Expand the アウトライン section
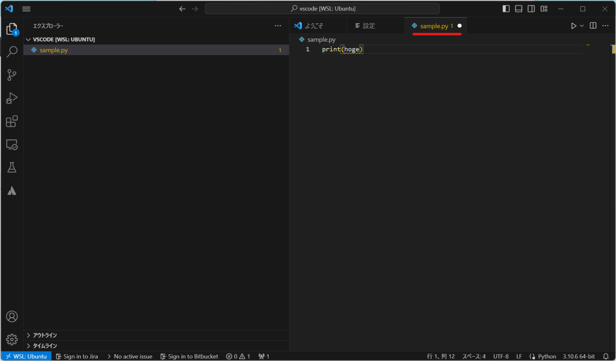This screenshot has width=616, height=361. click(x=45, y=335)
